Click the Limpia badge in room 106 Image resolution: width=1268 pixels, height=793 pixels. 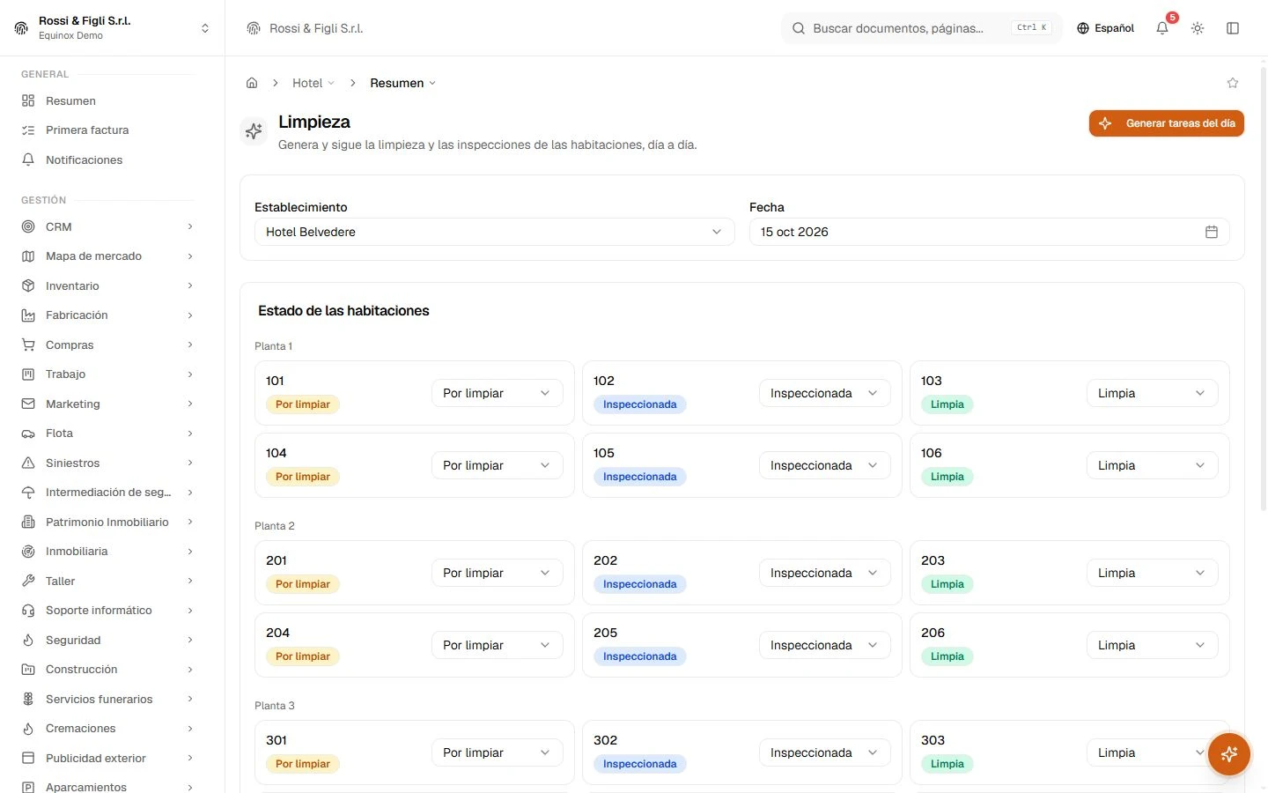[x=947, y=477]
